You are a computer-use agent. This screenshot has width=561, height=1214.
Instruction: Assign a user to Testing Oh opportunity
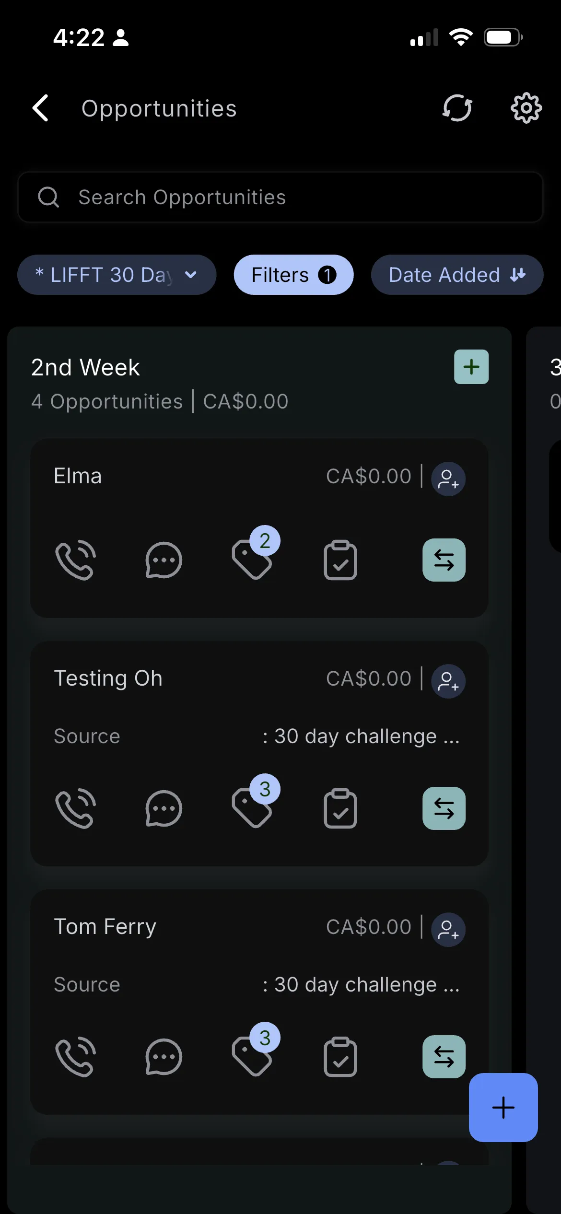point(448,681)
